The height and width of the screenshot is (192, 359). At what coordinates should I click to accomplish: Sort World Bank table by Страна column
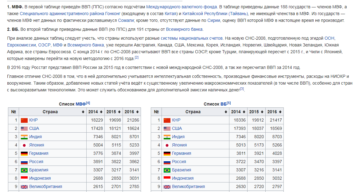(x=196, y=112)
